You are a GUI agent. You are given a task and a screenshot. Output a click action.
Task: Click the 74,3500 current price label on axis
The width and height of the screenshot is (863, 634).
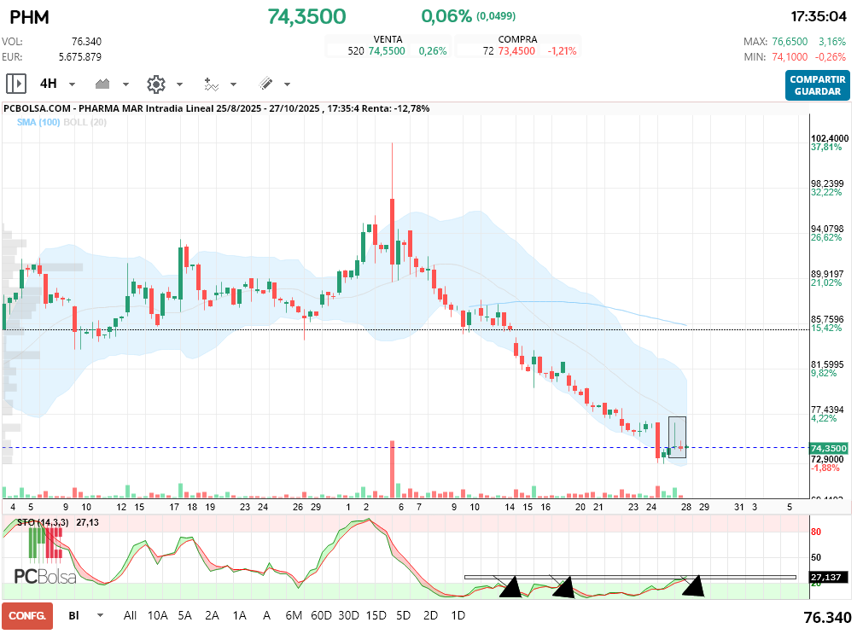(828, 448)
